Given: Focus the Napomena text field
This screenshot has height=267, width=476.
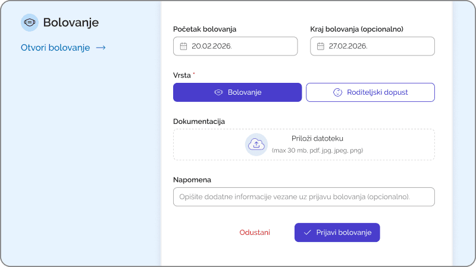Looking at the screenshot, I should click(304, 197).
